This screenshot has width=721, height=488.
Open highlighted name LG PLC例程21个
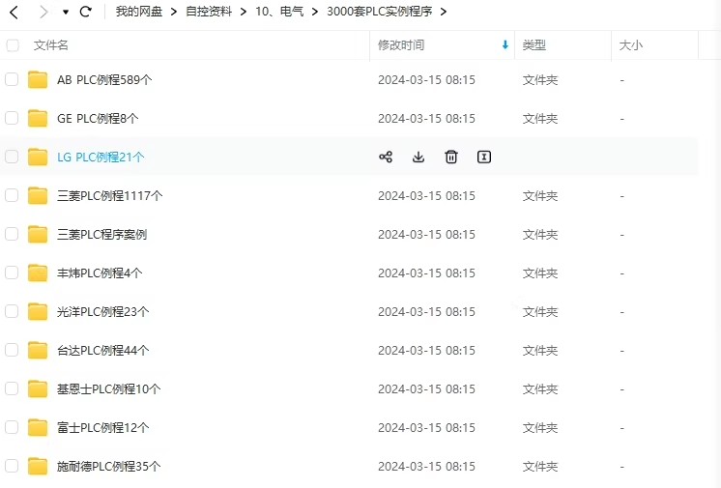101,157
